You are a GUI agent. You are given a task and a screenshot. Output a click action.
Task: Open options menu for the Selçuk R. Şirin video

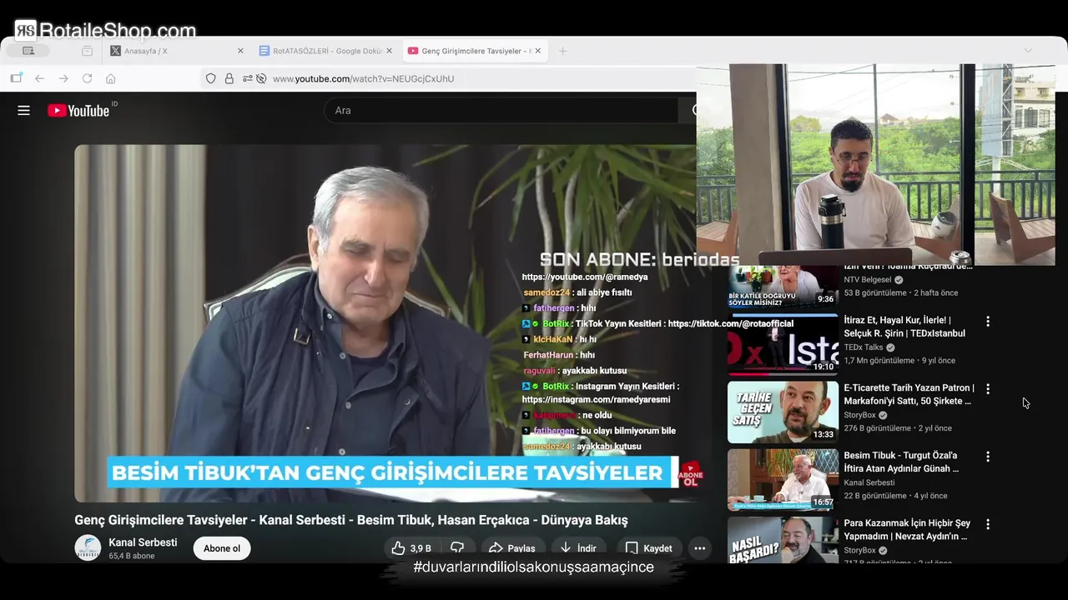(988, 322)
